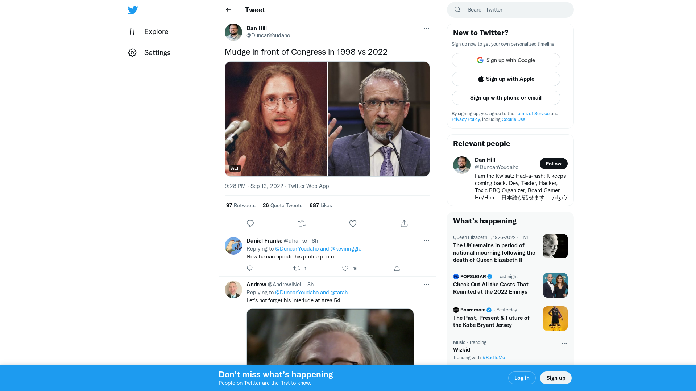Open the Terms of Service link
The width and height of the screenshot is (696, 391).
tap(532, 114)
